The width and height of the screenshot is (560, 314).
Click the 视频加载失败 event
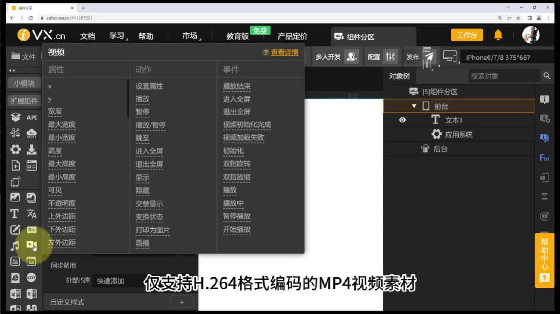pos(243,138)
